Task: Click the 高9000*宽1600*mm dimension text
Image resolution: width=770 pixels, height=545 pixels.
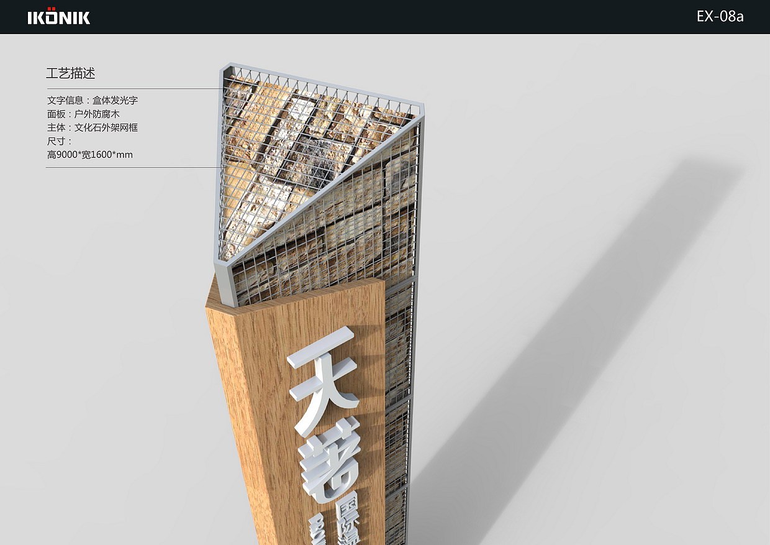Action: point(89,154)
